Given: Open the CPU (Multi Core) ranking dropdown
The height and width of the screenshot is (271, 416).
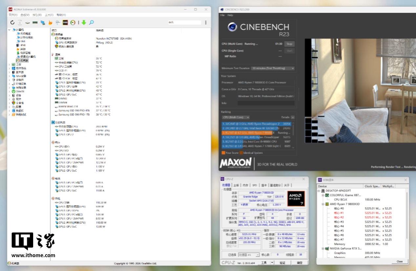Looking at the screenshot, I should [236, 117].
